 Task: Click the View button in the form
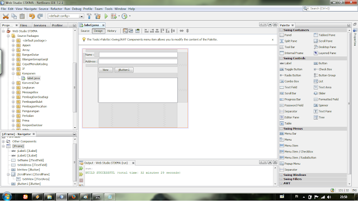point(106,70)
